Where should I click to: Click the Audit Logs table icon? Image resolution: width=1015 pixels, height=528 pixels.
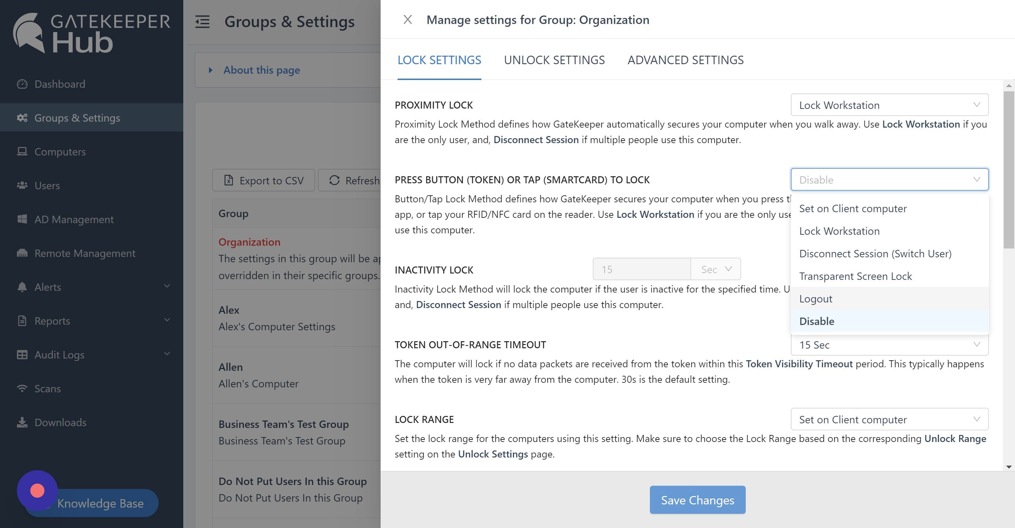(x=22, y=355)
